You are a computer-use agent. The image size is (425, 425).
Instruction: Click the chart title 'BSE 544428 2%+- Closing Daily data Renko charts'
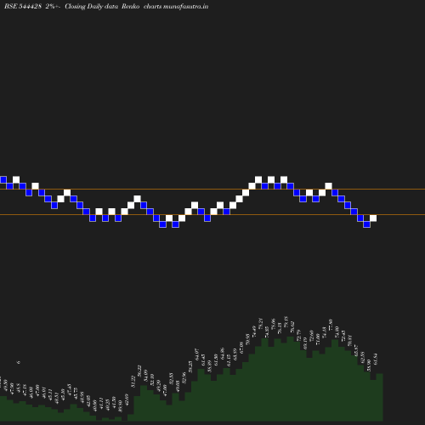point(83,6)
